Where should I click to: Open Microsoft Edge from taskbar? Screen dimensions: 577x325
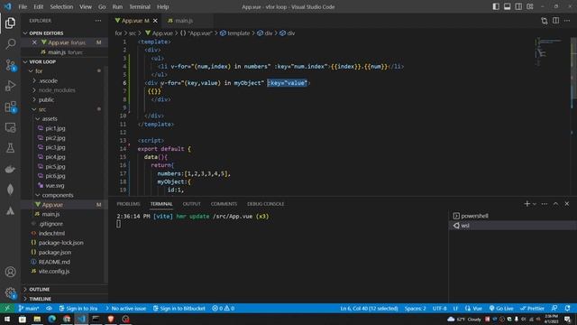(x=52, y=319)
